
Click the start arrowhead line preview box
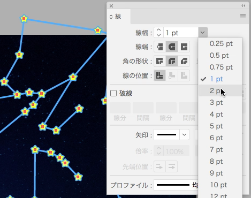(166, 134)
